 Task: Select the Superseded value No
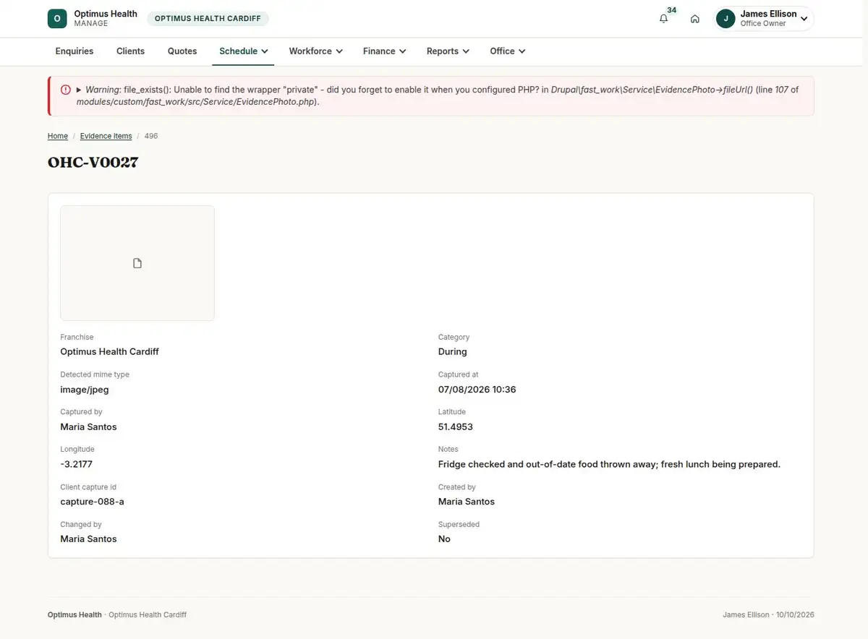444,539
